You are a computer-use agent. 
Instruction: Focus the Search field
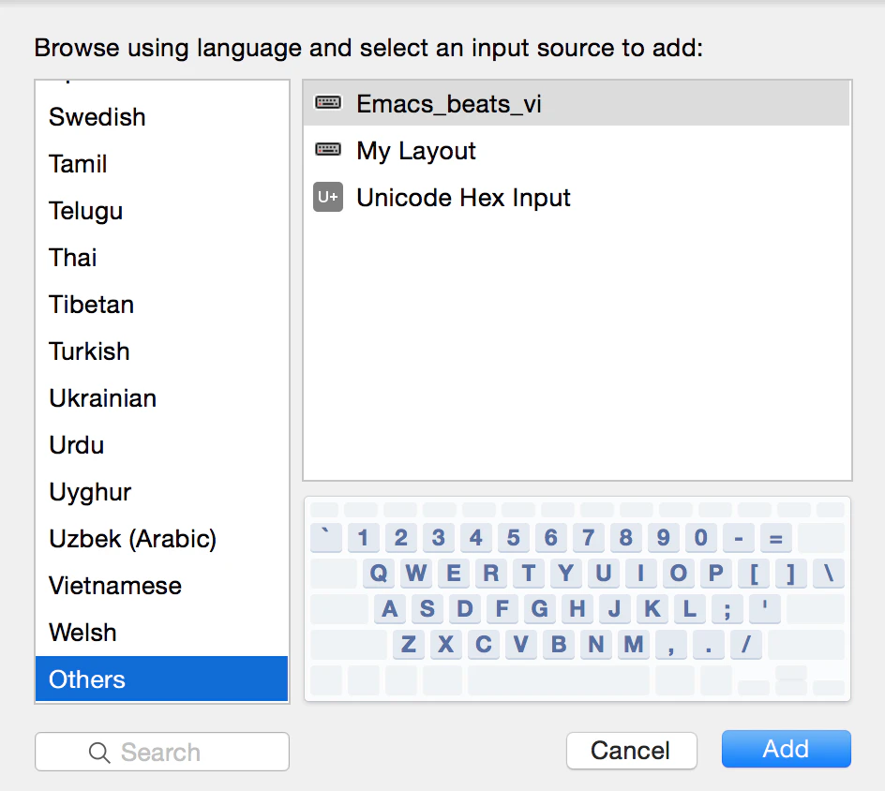tap(162, 752)
